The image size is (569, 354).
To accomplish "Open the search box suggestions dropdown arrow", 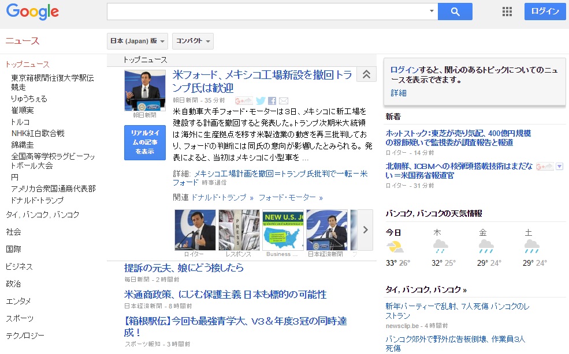I will (432, 11).
